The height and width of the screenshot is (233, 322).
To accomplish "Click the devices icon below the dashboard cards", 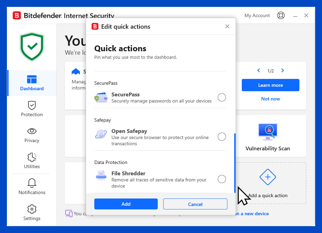I will [x=69, y=214].
